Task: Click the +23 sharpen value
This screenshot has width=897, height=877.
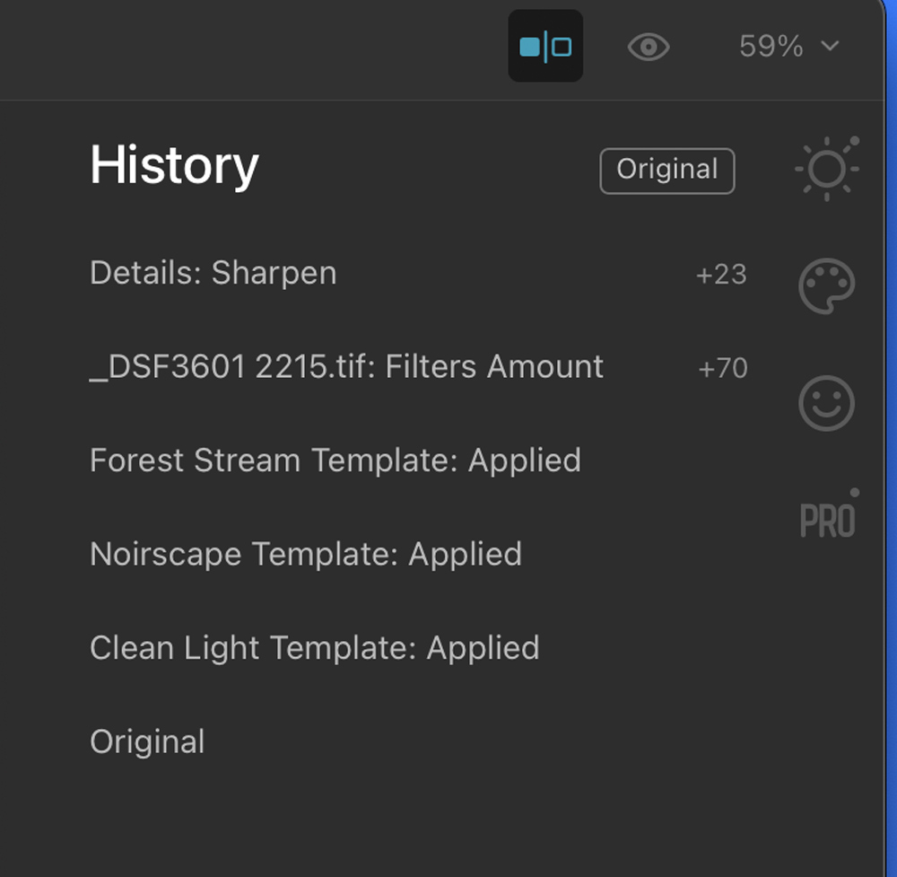Action: coord(721,274)
